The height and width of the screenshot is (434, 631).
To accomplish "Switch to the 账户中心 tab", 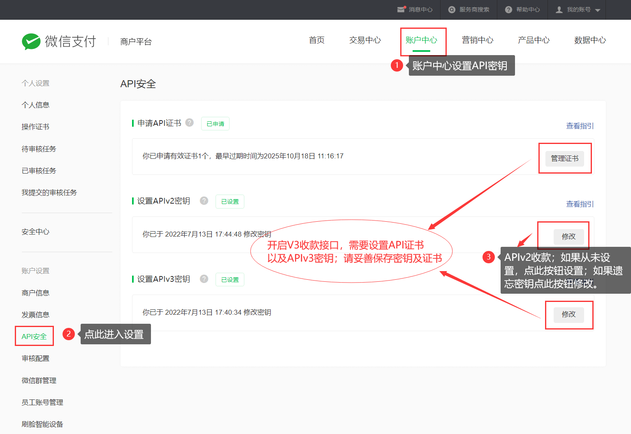I will pos(421,40).
